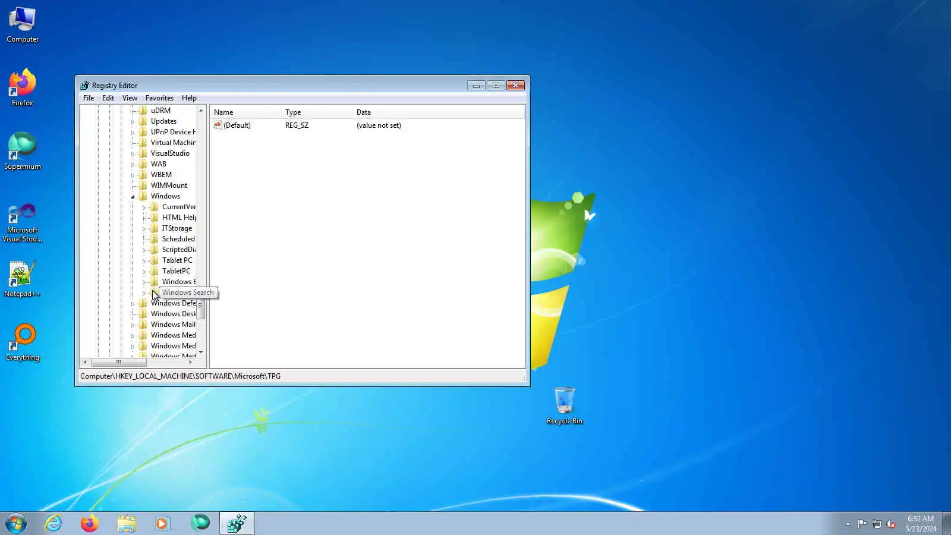
Task: Launch Internet Explorer from the taskbar
Action: (x=53, y=524)
